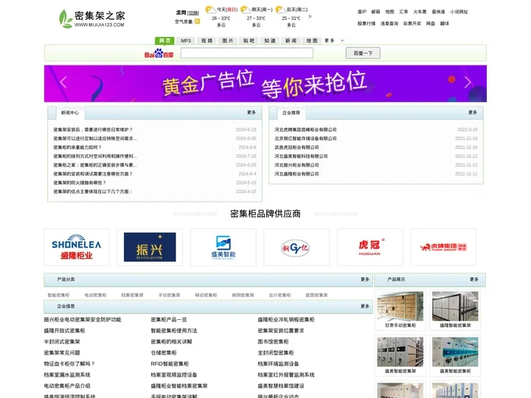531x398 pixels.
Task: Open 档案密集架 product category
Action: tap(133, 295)
